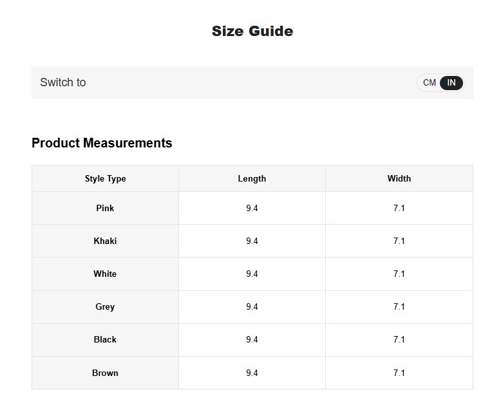Screen dimensions: 483x394
Task: Click the Width value for Grey
Action: pyautogui.click(x=399, y=306)
